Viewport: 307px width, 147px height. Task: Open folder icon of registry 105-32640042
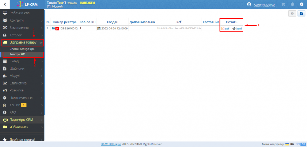[x=53, y=28]
